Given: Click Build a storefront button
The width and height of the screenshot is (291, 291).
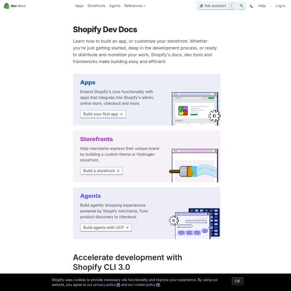Looking at the screenshot, I should [x=101, y=171].
